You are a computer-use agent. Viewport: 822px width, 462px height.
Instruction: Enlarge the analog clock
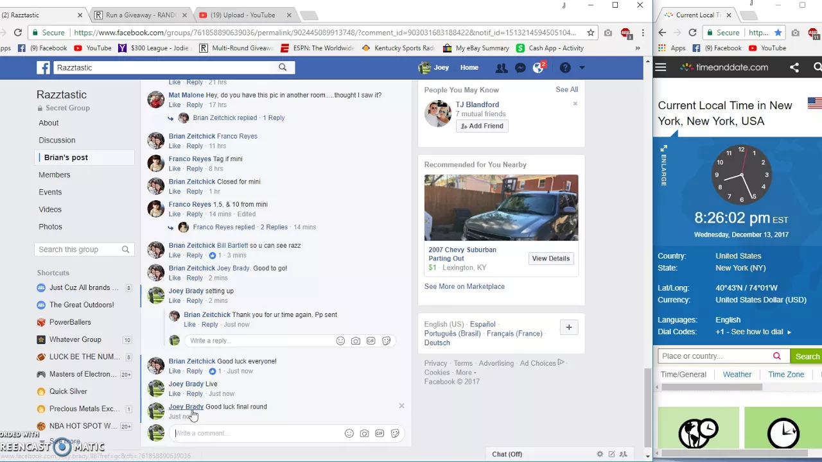click(x=663, y=165)
